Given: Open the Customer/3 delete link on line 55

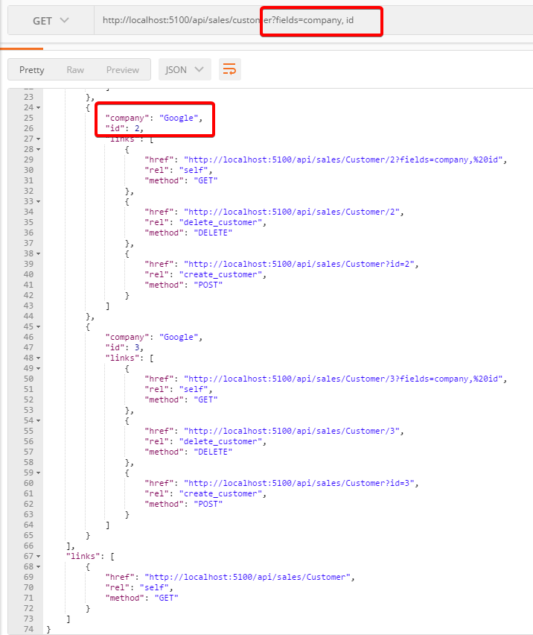Looking at the screenshot, I should click(292, 431).
